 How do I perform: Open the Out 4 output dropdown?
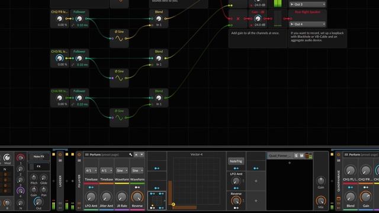(x=308, y=24)
